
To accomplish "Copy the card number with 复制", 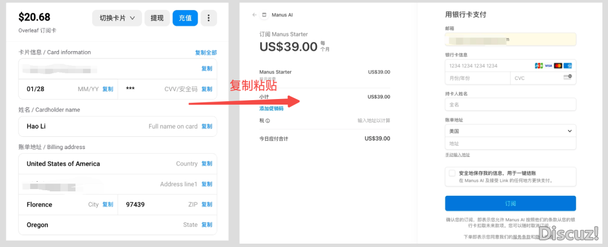I will coord(207,69).
